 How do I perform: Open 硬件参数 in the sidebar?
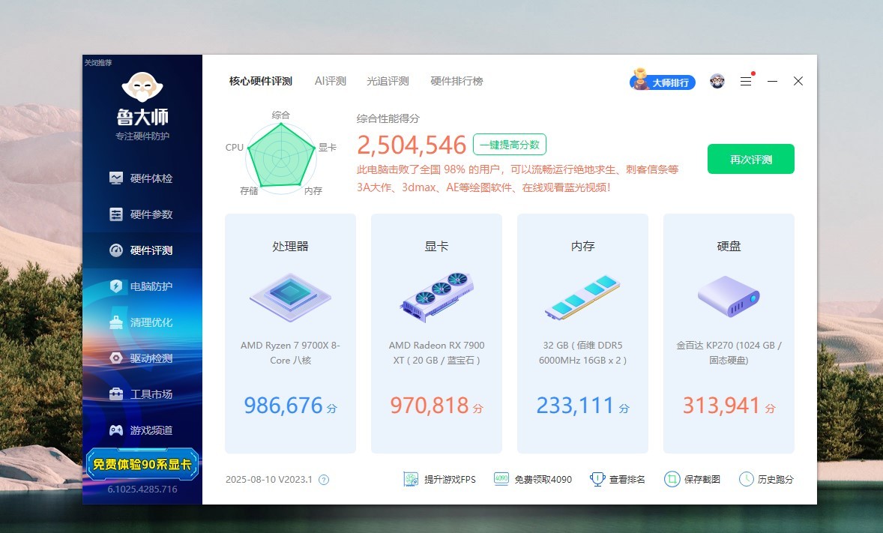(x=142, y=214)
